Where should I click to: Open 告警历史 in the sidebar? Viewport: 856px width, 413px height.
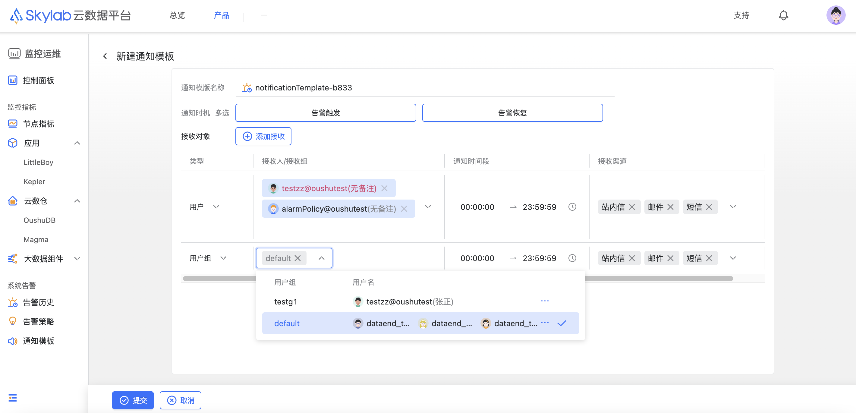point(38,302)
